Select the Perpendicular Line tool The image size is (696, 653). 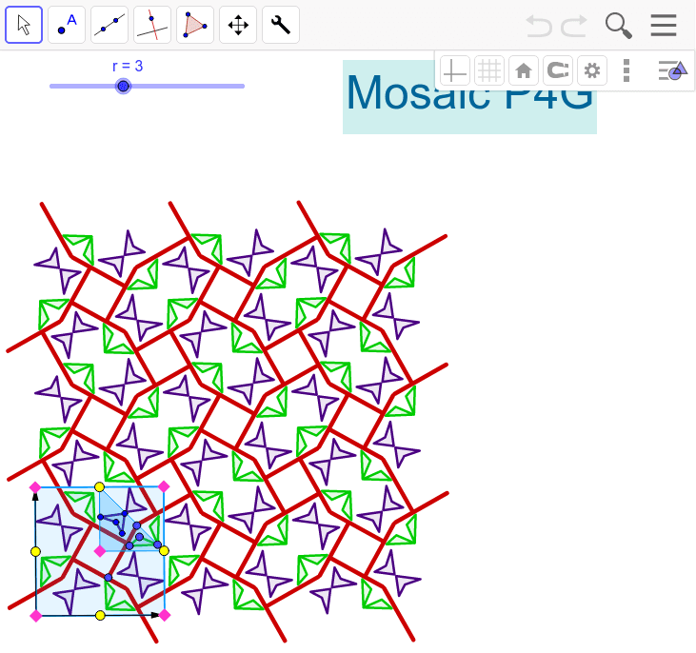pos(152,25)
